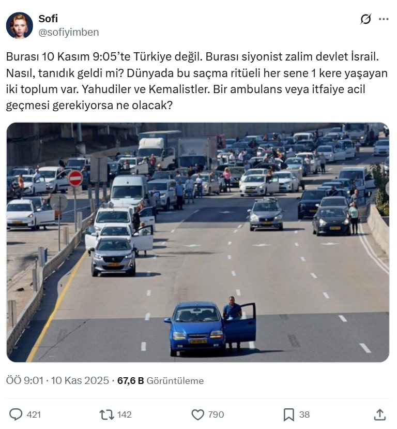Click the tweet text starting with Burası
Viewport: 397px width, 429px height.
point(197,81)
